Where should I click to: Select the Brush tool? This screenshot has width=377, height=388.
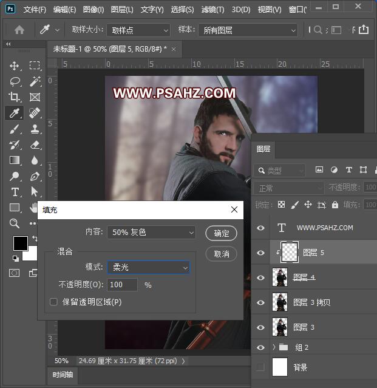[15, 129]
